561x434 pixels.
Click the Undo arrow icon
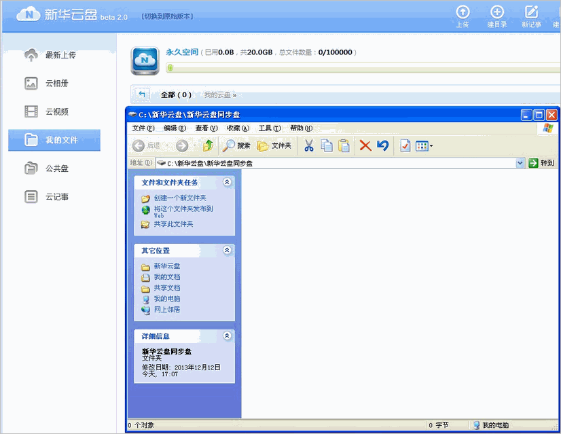coord(382,145)
